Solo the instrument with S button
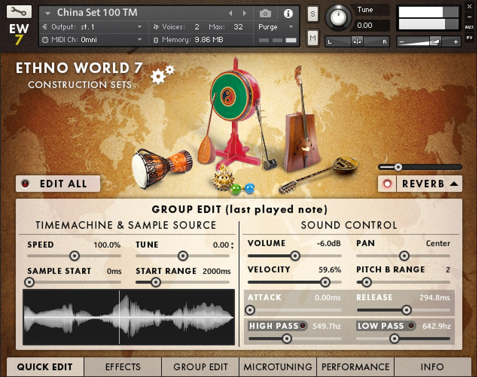477x377 pixels. click(312, 14)
